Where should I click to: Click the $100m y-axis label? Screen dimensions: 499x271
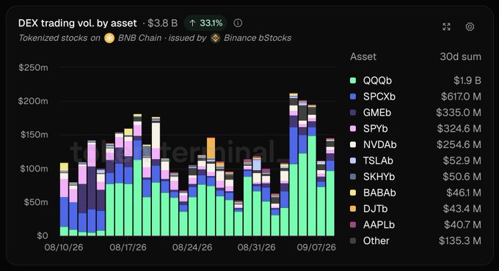point(34,168)
